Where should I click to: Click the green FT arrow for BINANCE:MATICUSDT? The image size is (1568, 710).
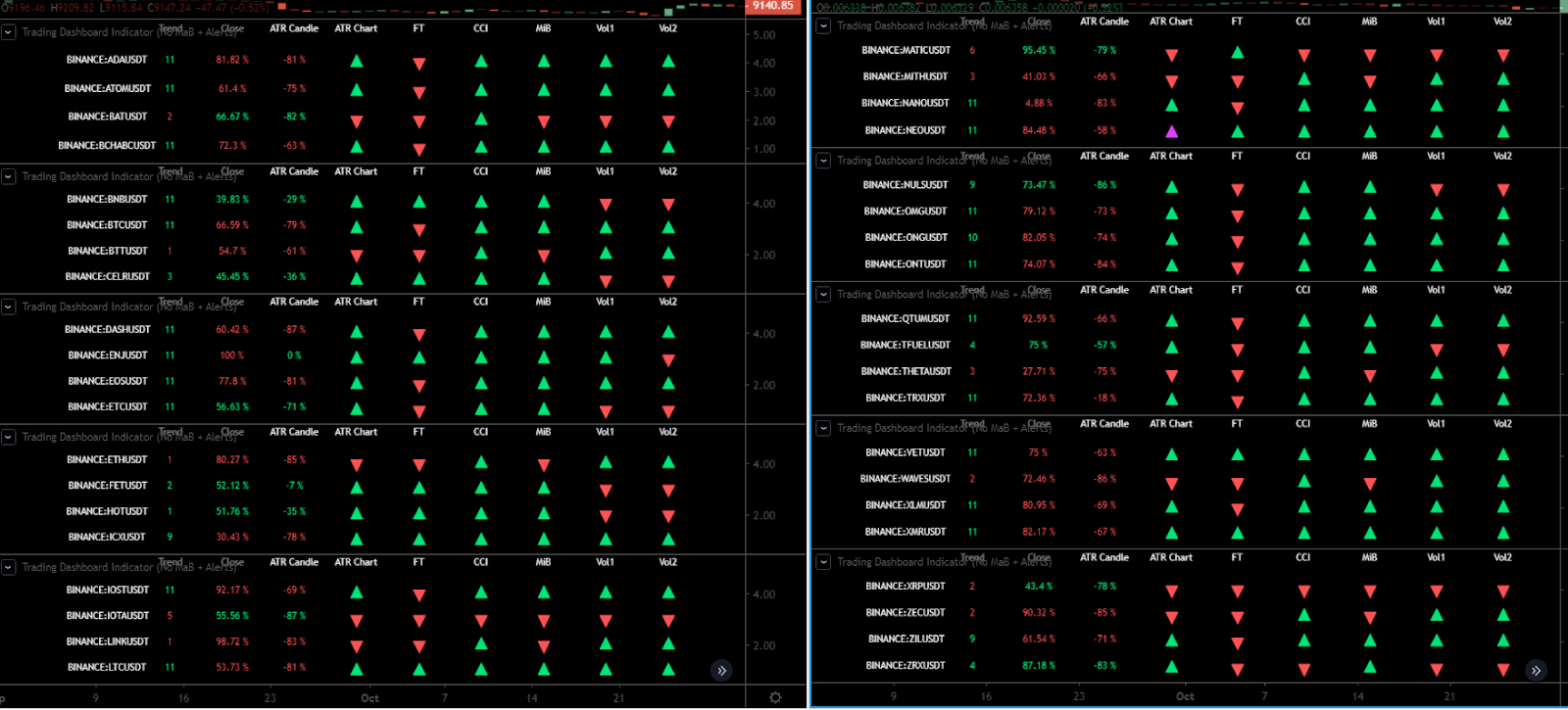(1238, 52)
